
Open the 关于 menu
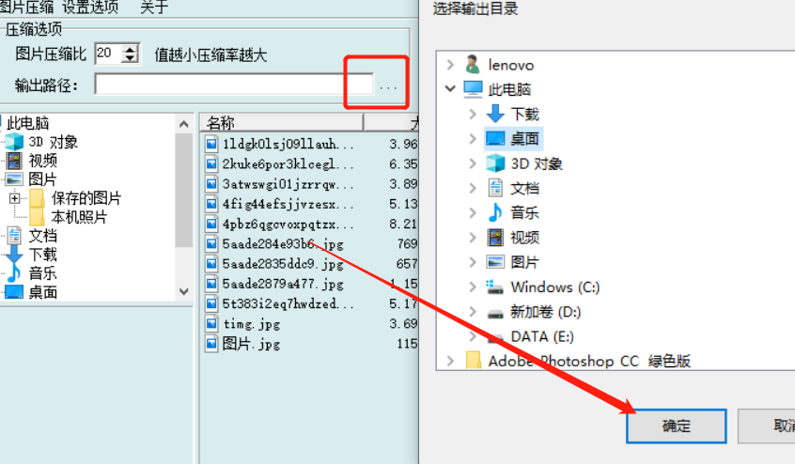click(x=154, y=7)
